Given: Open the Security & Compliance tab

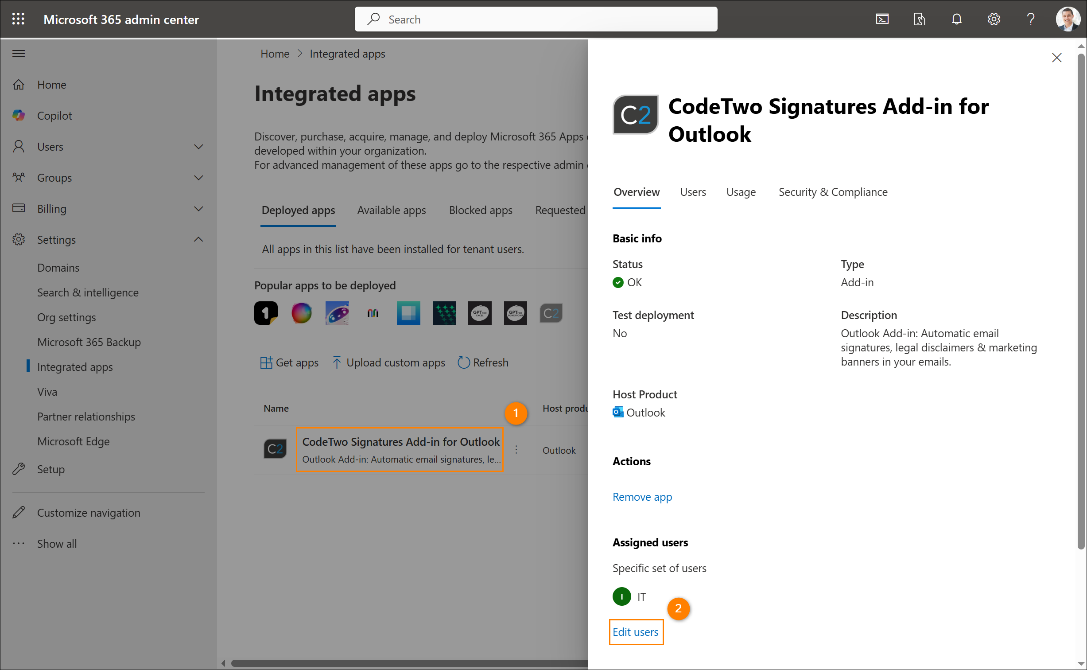Looking at the screenshot, I should pyautogui.click(x=833, y=192).
